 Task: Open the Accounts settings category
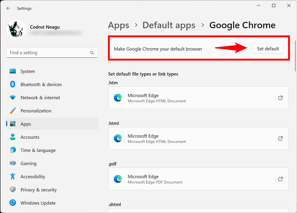(x=30, y=137)
